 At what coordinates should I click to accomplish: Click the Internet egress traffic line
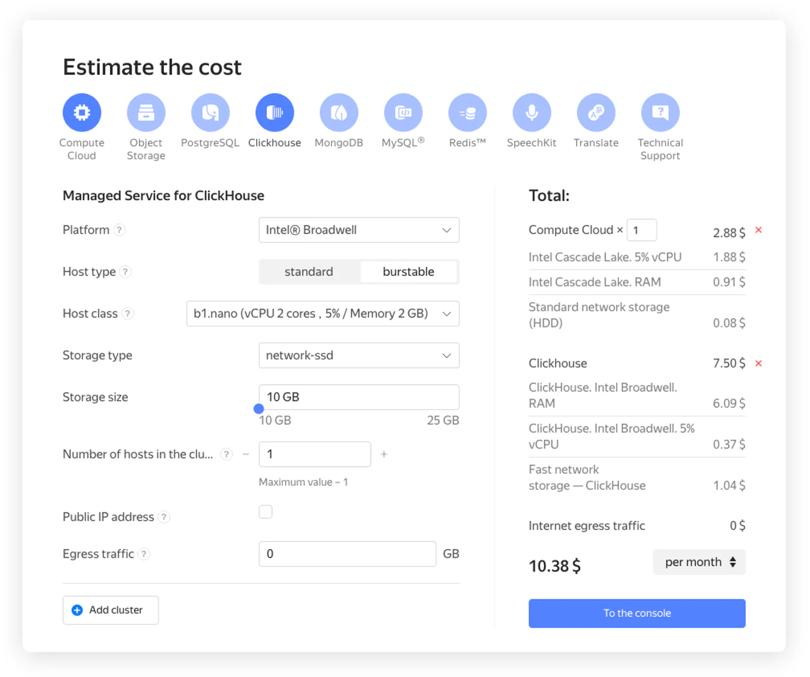click(x=637, y=526)
